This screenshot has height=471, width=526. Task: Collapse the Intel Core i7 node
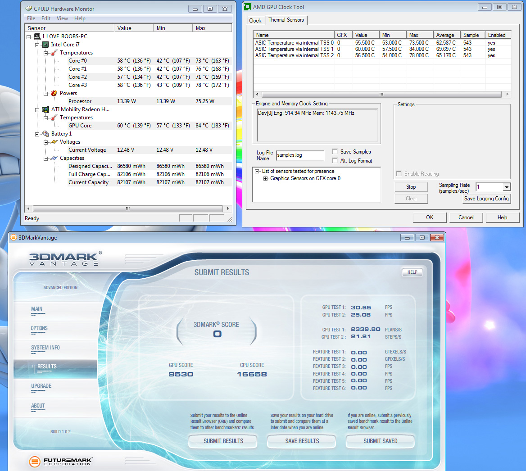tap(37, 45)
